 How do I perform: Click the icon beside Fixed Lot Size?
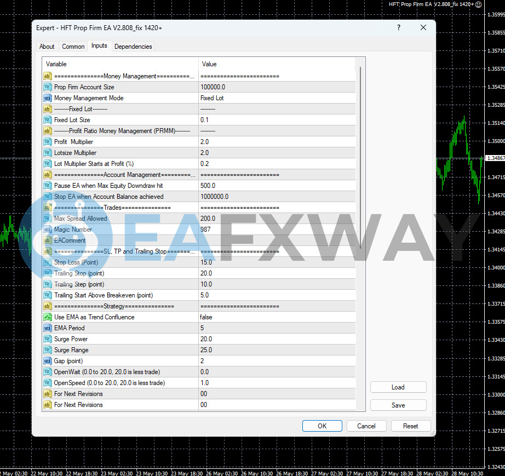coord(47,120)
